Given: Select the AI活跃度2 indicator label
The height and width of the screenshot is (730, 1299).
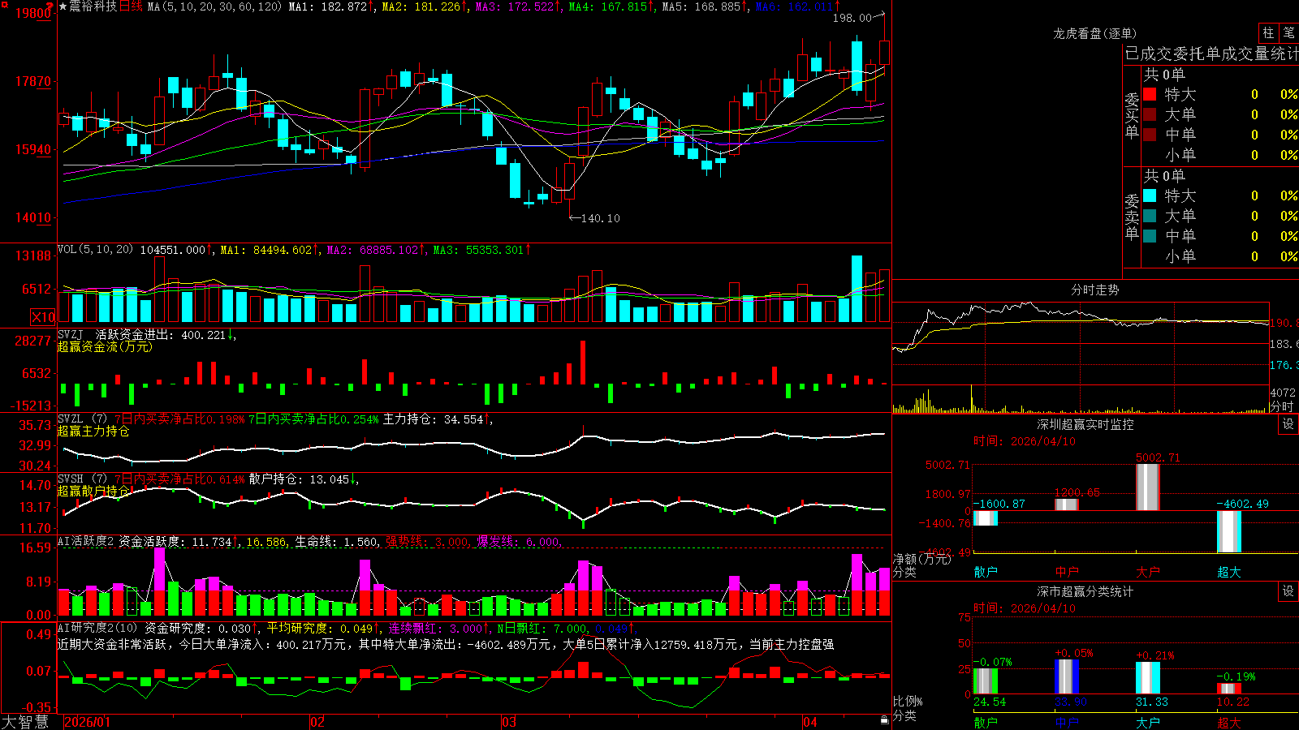Looking at the screenshot, I should click(x=86, y=541).
